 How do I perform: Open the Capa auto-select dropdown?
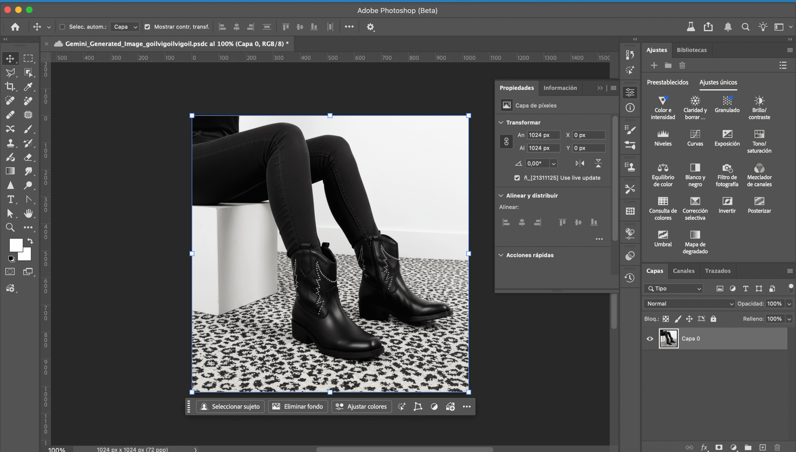pos(125,27)
